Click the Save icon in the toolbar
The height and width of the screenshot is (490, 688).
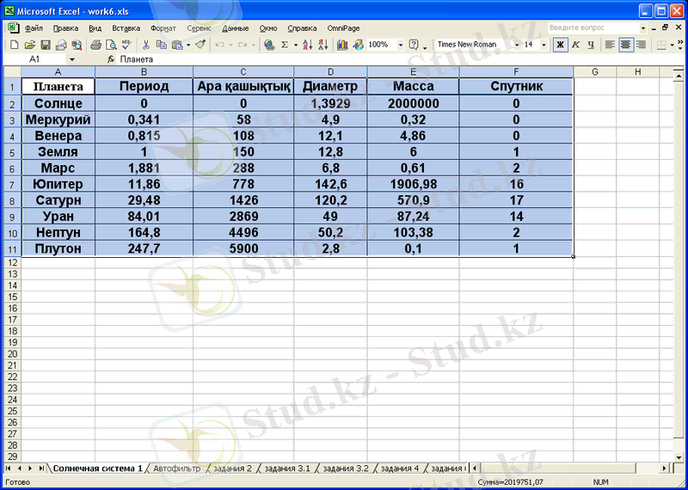[x=46, y=45]
